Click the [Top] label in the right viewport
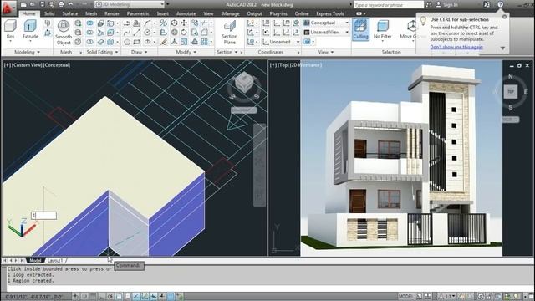 tap(283, 65)
